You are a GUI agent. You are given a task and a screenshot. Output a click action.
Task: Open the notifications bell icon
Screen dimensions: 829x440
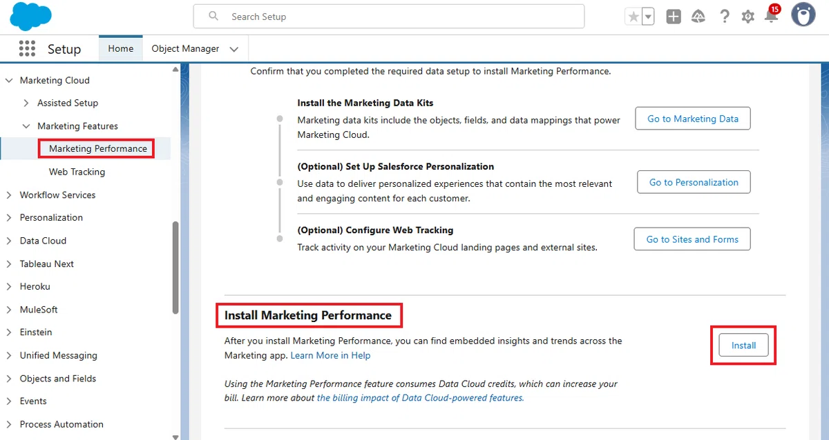771,16
